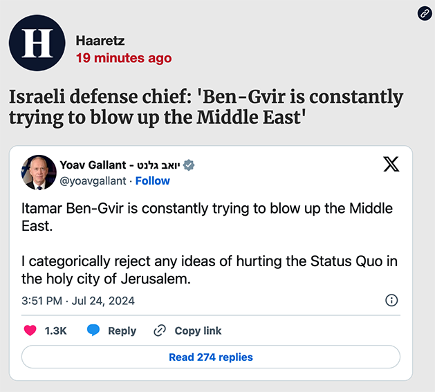Click the reply speech bubble icon
Viewport: 435px width, 392px height.
[x=93, y=330]
